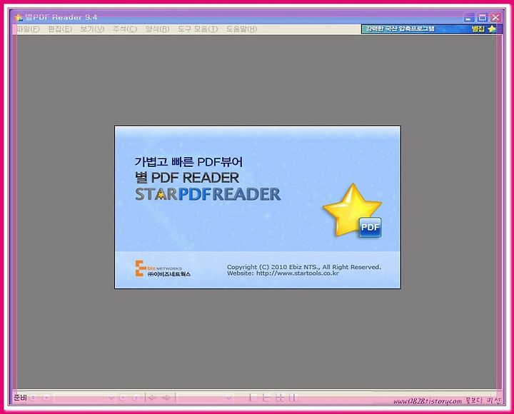This screenshot has width=514, height=414.
Task: Click the 별PDF Reader title bar app icon
Action: (x=19, y=17)
